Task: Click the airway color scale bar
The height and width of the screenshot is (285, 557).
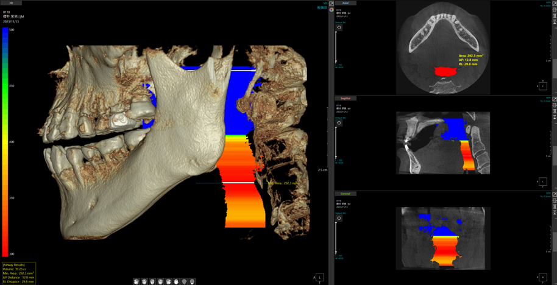Action: point(5,141)
